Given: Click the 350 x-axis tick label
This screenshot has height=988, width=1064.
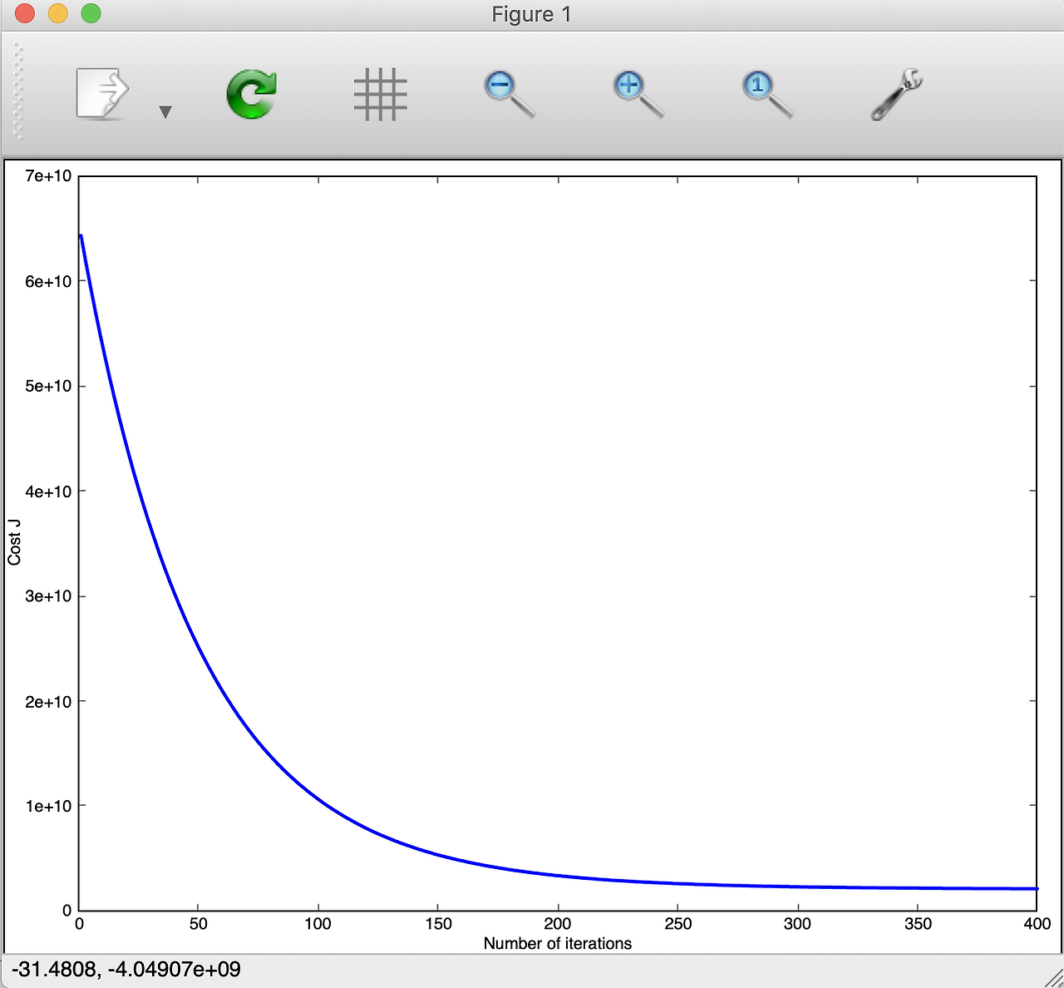Looking at the screenshot, I should (x=918, y=923).
